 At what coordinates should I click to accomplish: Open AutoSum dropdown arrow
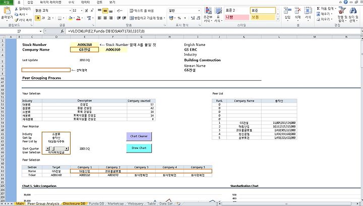coord(335,9)
